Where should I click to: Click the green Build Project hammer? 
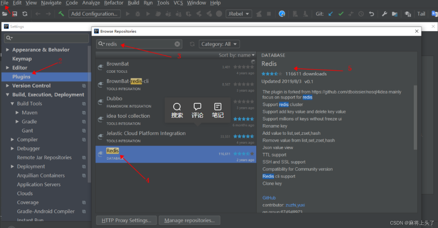pos(61,14)
